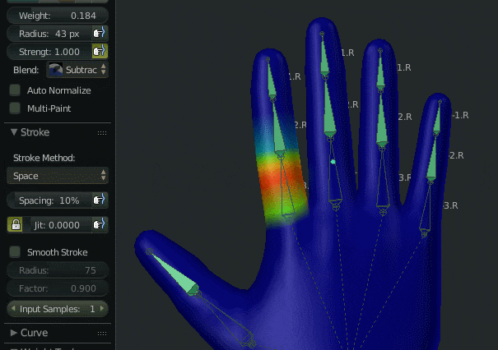Image resolution: width=498 pixels, height=350 pixels.
Task: Toggle pressure sensitivity for Strength
Action: [100, 52]
